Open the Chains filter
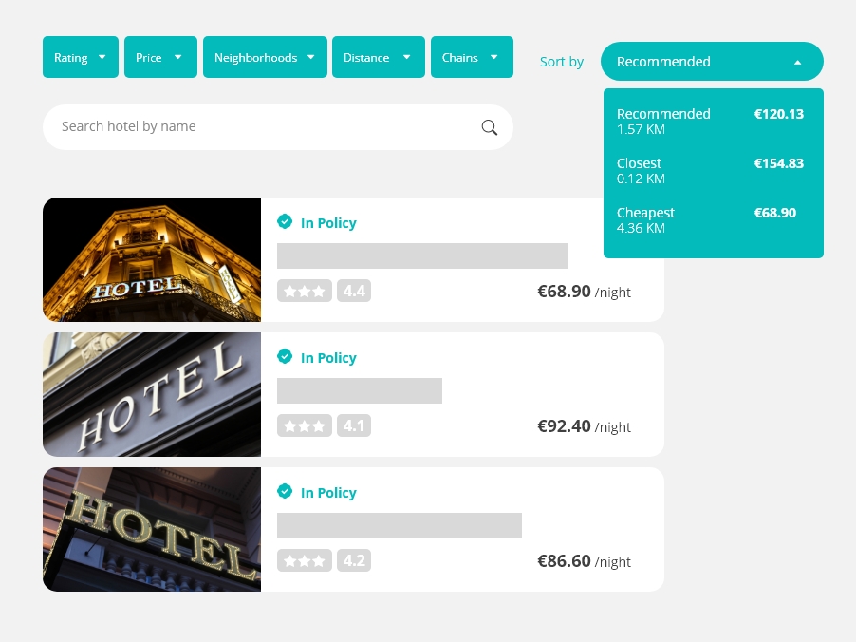Image resolution: width=856 pixels, height=642 pixels. click(472, 56)
